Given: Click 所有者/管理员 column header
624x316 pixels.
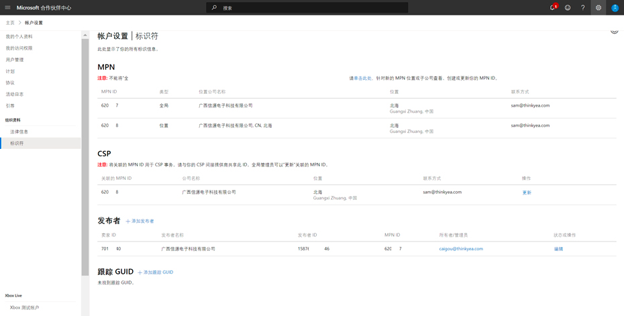Looking at the screenshot, I should pyautogui.click(x=454, y=235).
